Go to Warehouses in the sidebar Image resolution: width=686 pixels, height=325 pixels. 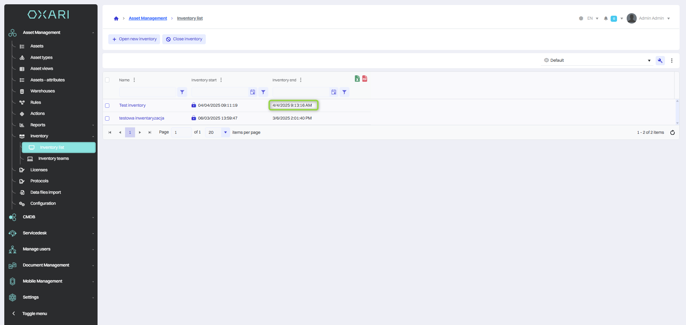(x=43, y=91)
